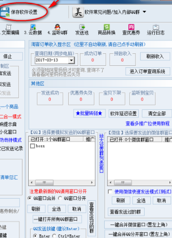172x238 pixels.
Task: Open the 文案编辑 toolbar icon
Action: 9,27
